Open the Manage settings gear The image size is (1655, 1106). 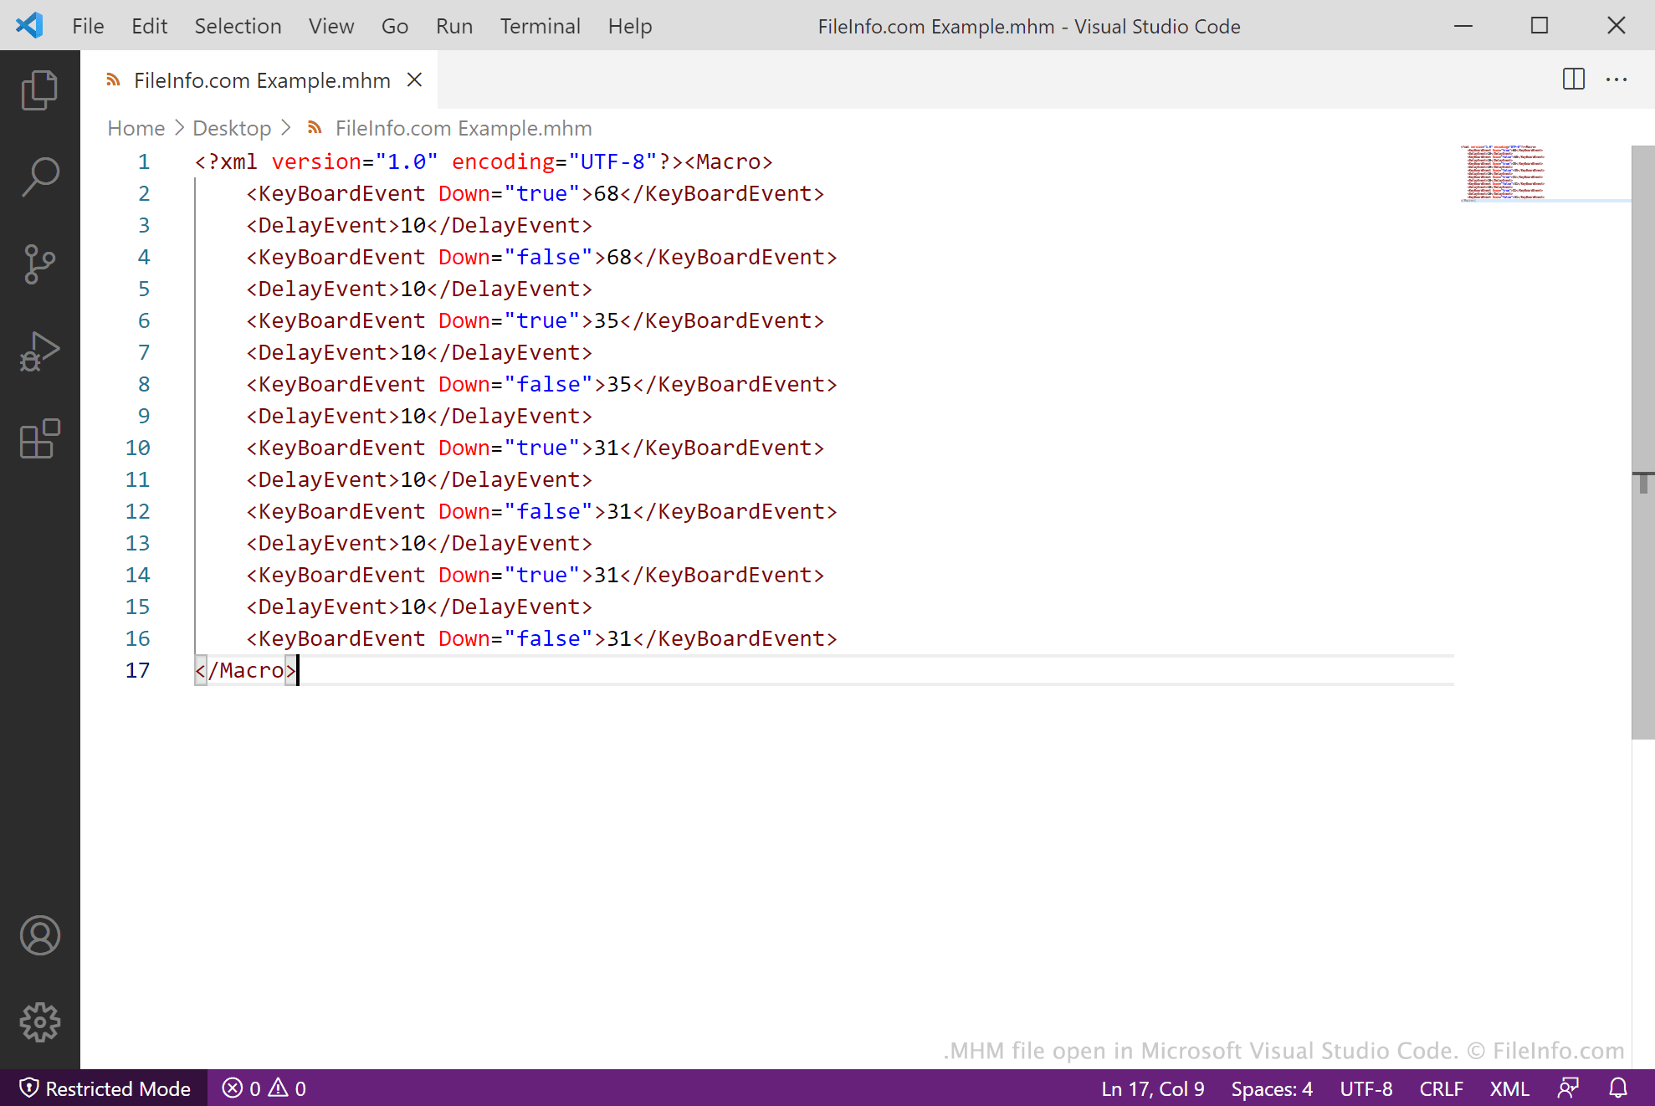38,1022
